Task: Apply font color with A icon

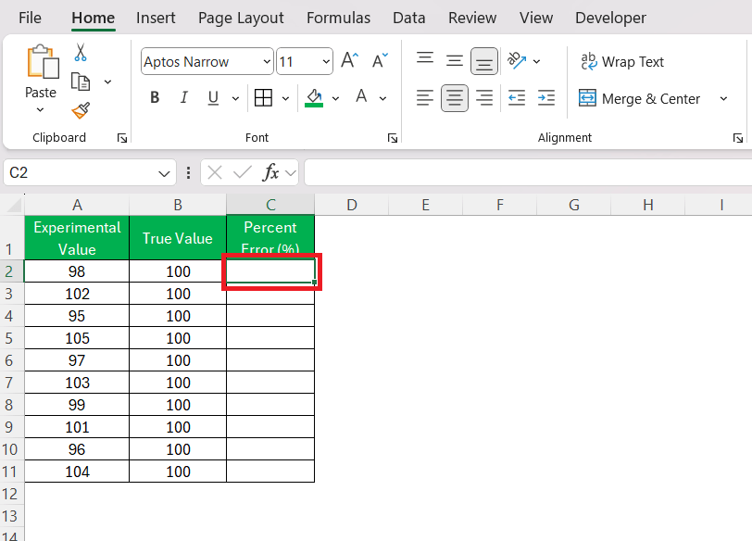Action: coord(361,97)
